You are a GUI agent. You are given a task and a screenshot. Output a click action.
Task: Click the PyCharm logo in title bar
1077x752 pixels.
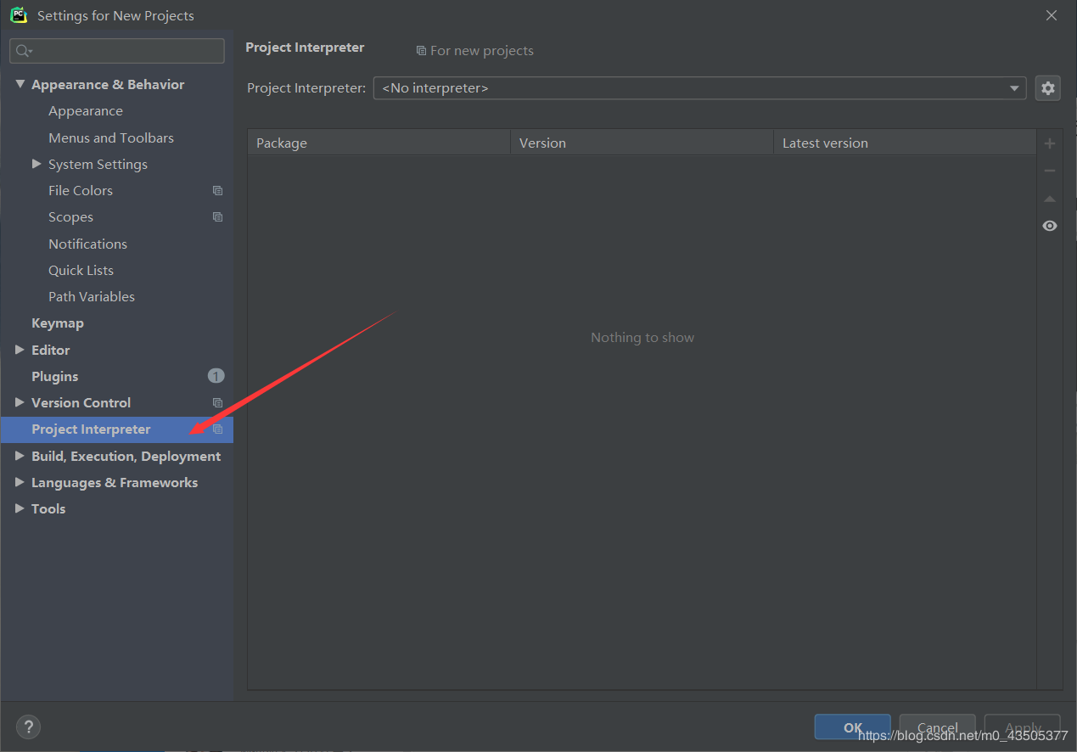click(18, 14)
